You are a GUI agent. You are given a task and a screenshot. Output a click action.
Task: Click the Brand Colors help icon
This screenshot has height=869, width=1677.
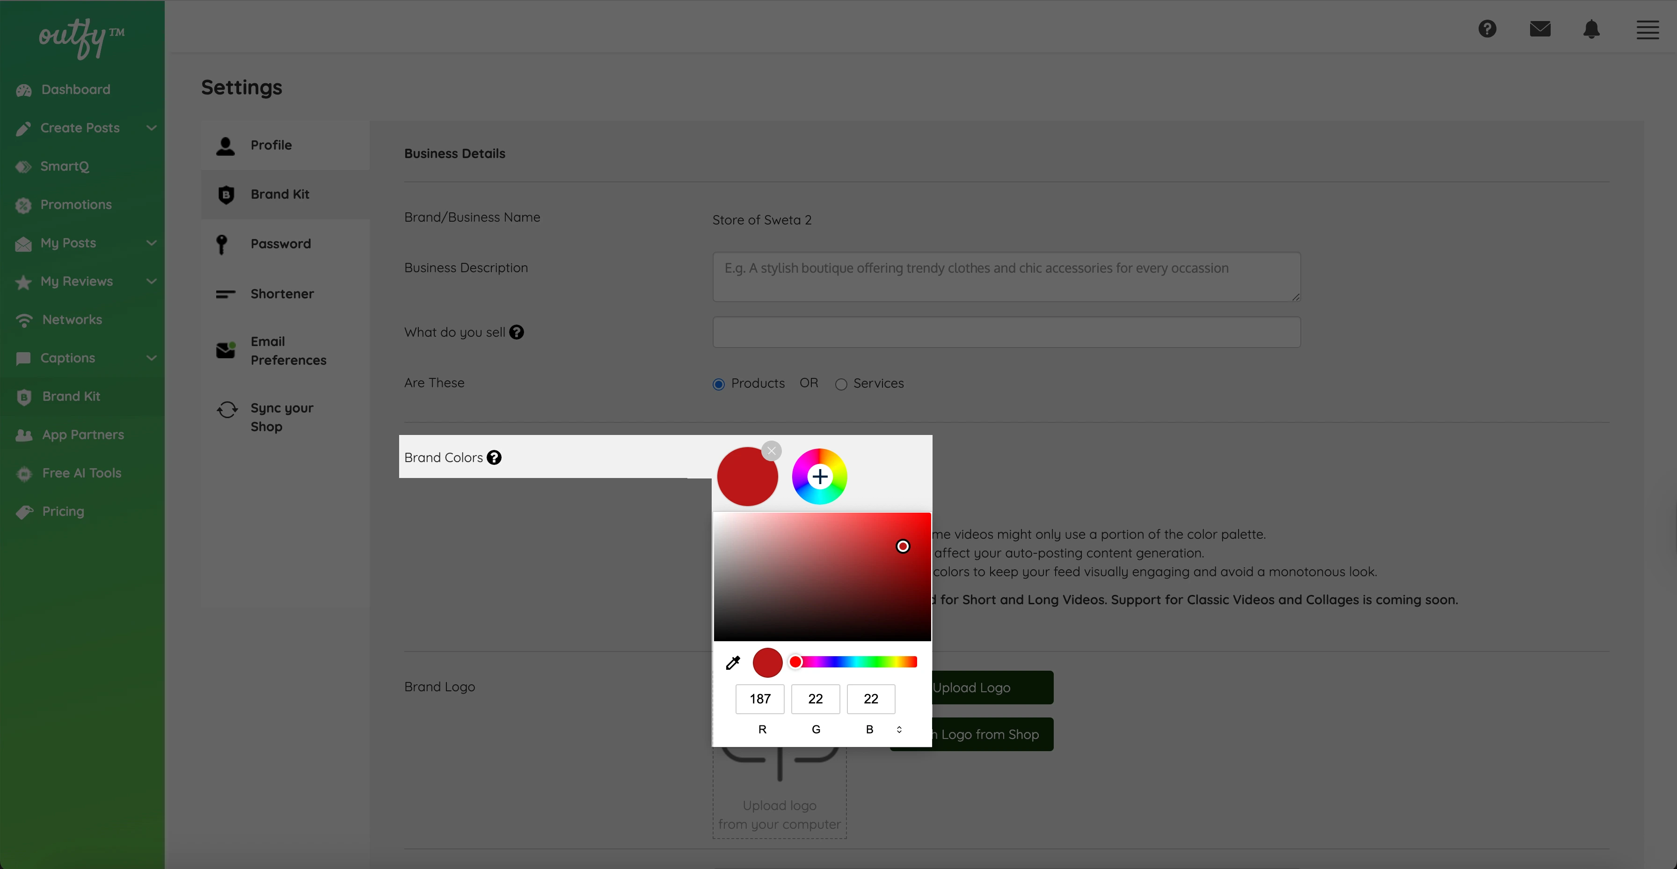coord(494,457)
